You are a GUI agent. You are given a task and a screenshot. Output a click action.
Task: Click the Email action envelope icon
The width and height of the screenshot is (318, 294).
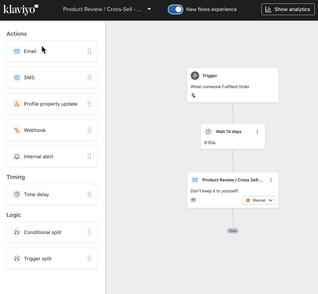pos(17,51)
